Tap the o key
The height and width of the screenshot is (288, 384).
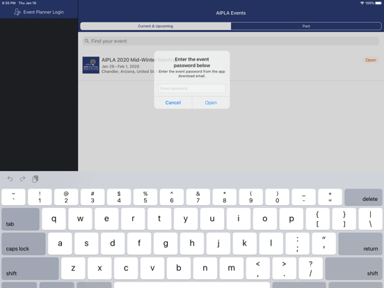coord(265,219)
